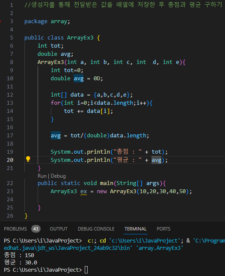Screen dimensions: 225x276
Task: Click 'int tot;' field declaration
Action: pos(50,46)
